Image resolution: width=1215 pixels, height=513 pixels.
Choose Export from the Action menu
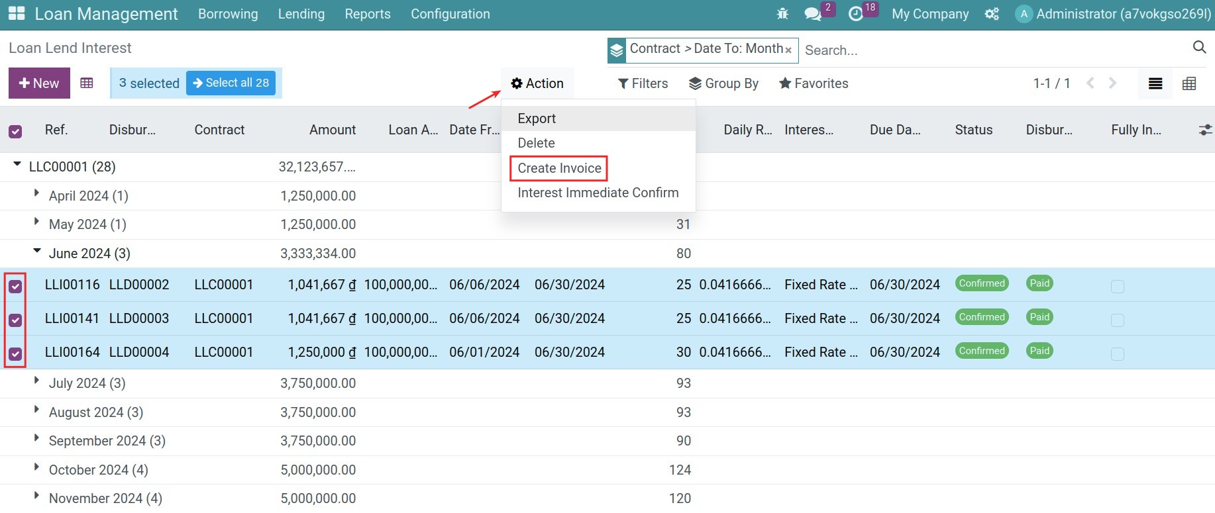click(x=598, y=118)
